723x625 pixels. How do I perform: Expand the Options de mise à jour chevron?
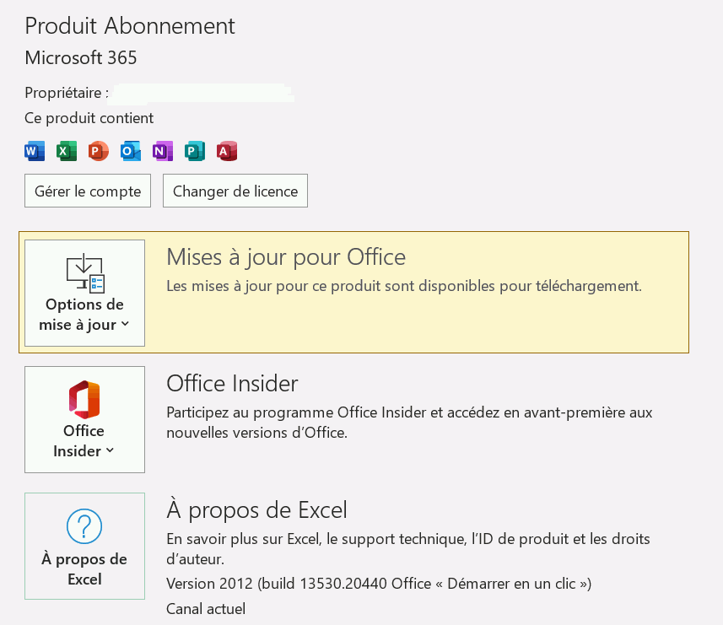[x=125, y=325]
